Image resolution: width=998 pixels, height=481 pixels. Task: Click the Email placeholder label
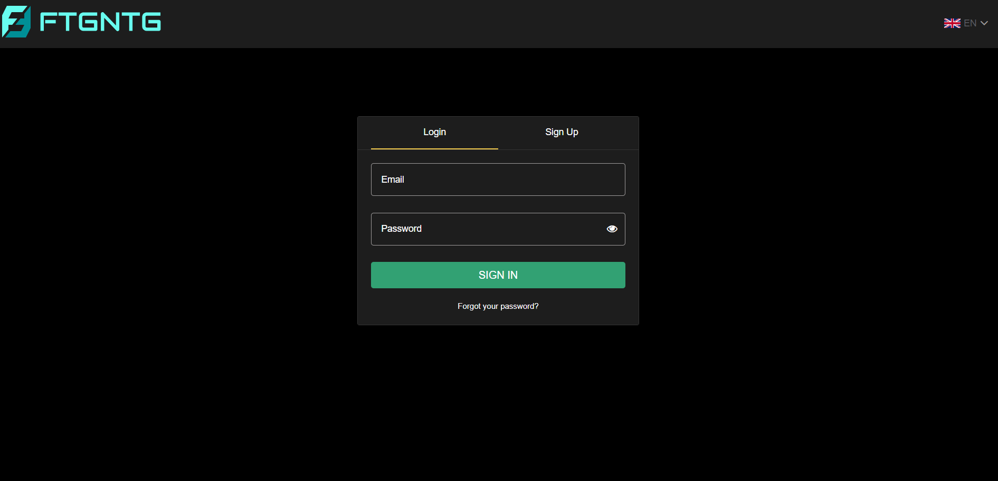click(x=393, y=180)
